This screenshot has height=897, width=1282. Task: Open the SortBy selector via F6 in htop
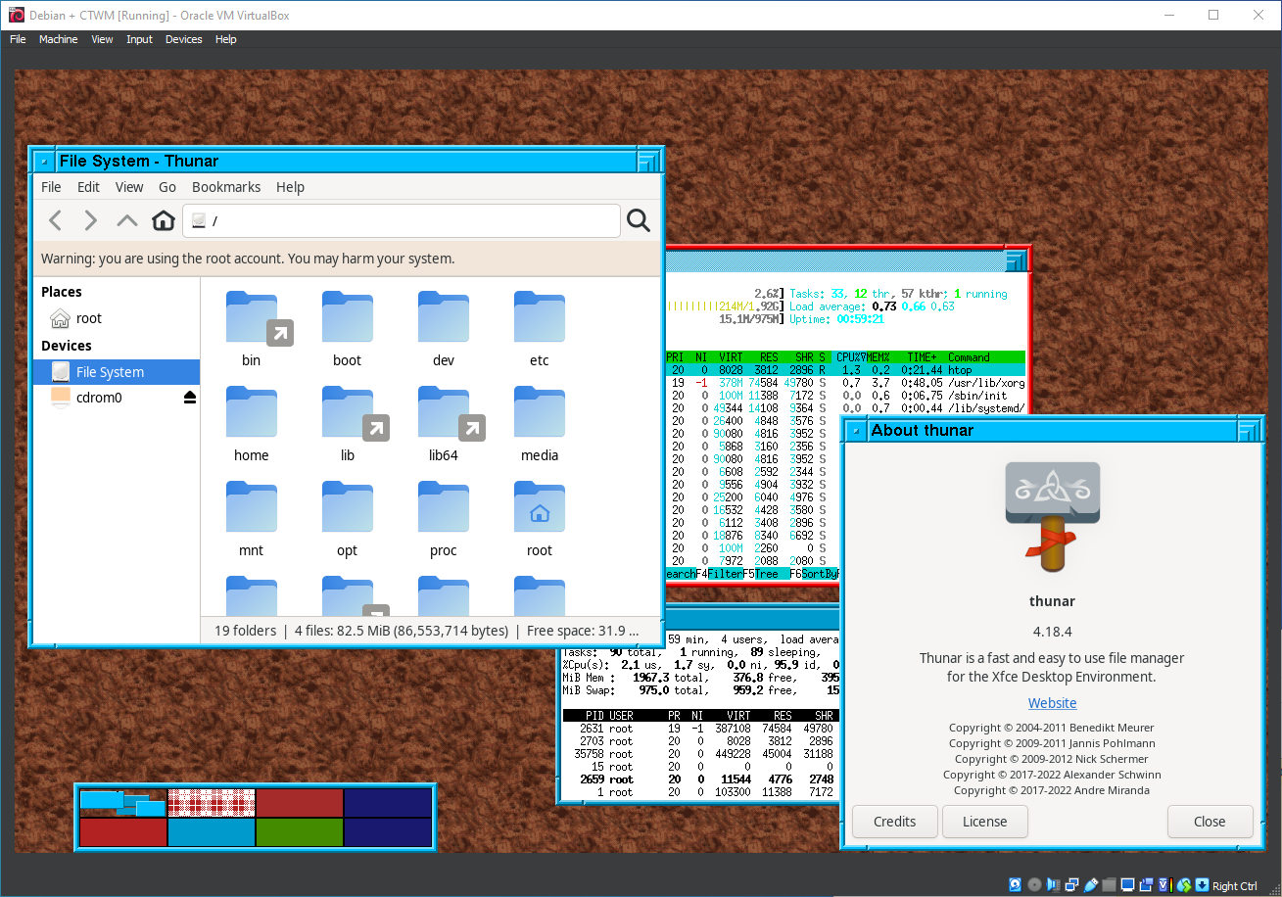coord(815,574)
